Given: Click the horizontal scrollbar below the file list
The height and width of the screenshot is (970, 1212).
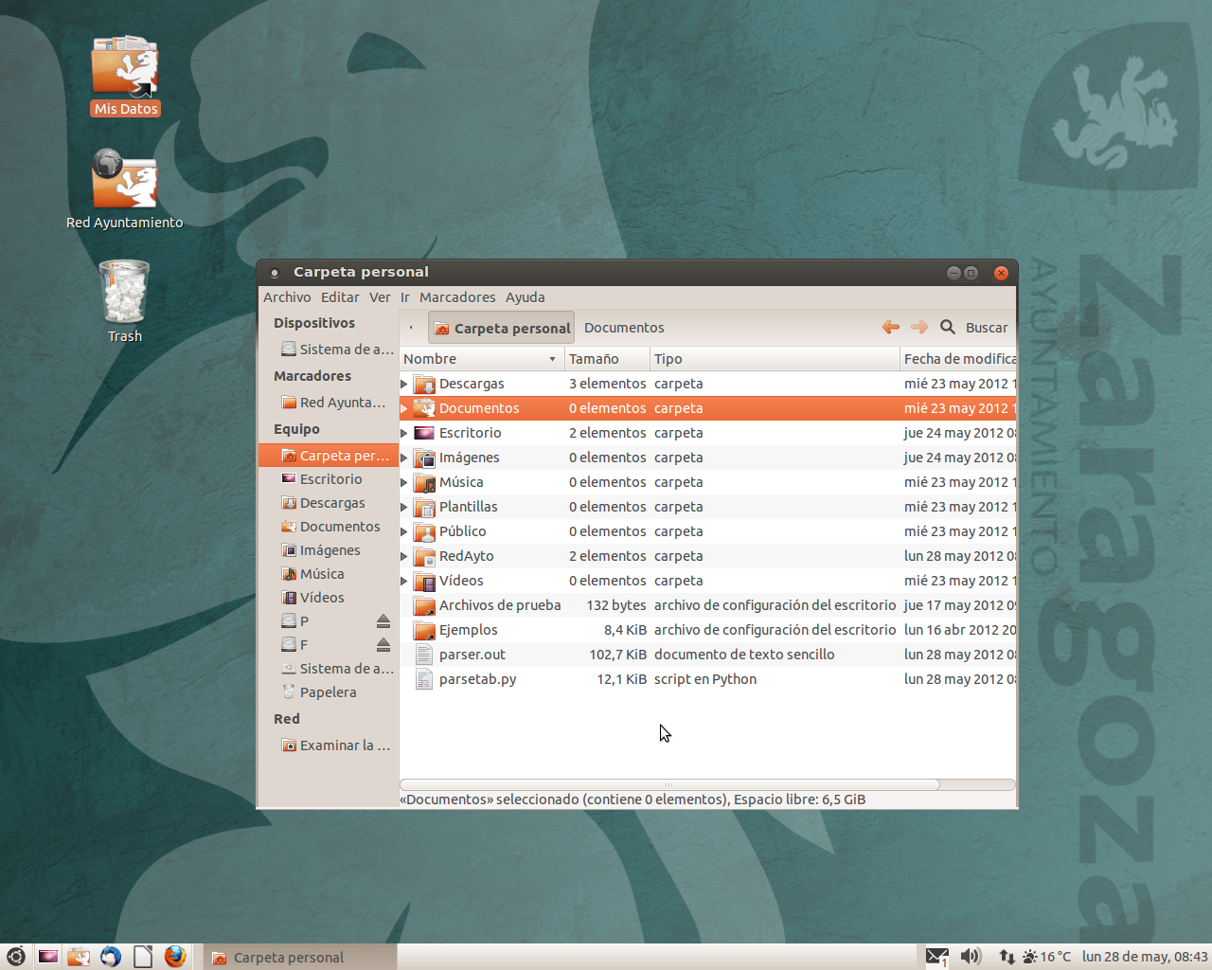Looking at the screenshot, I should 668,784.
